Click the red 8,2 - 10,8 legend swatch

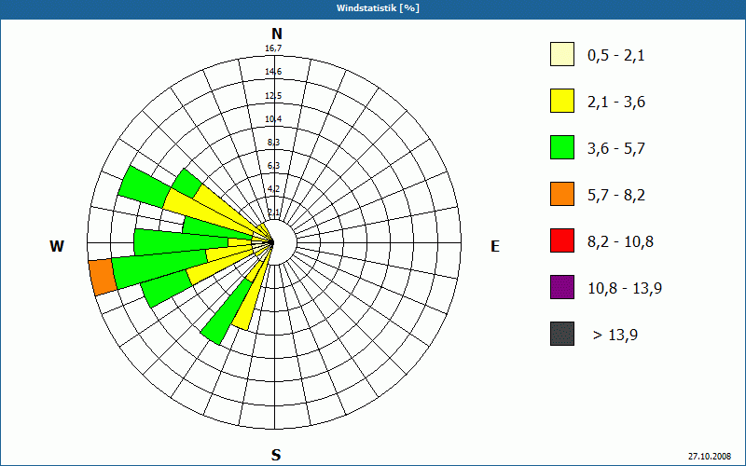pos(562,240)
